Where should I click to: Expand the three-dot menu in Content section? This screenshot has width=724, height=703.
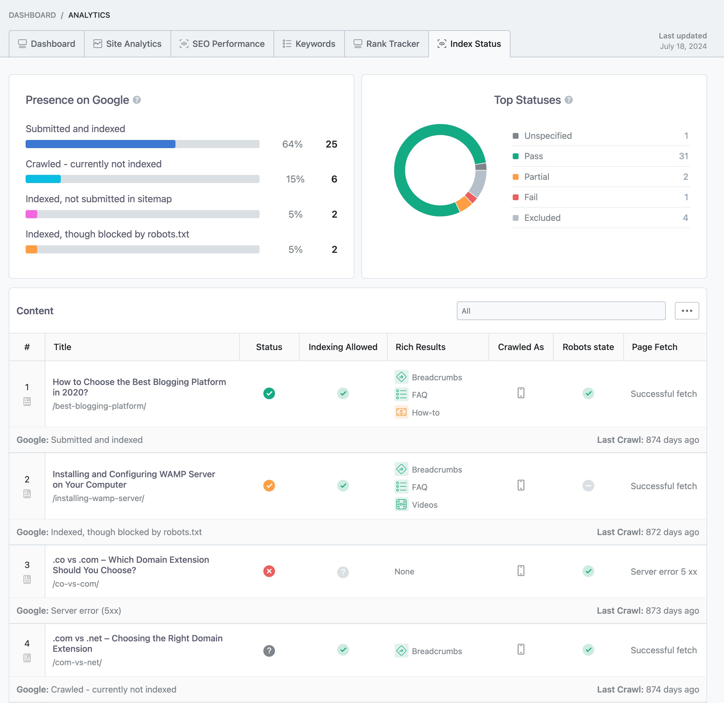tap(687, 311)
